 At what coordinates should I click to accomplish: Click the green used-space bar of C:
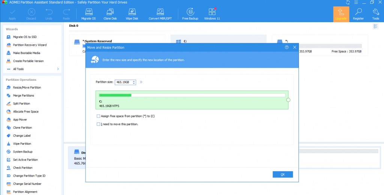tap(115, 95)
